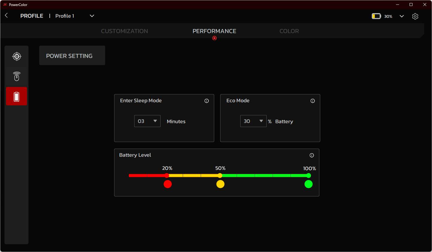Show info for Battery Level
This screenshot has height=252, width=432.
[x=312, y=155]
